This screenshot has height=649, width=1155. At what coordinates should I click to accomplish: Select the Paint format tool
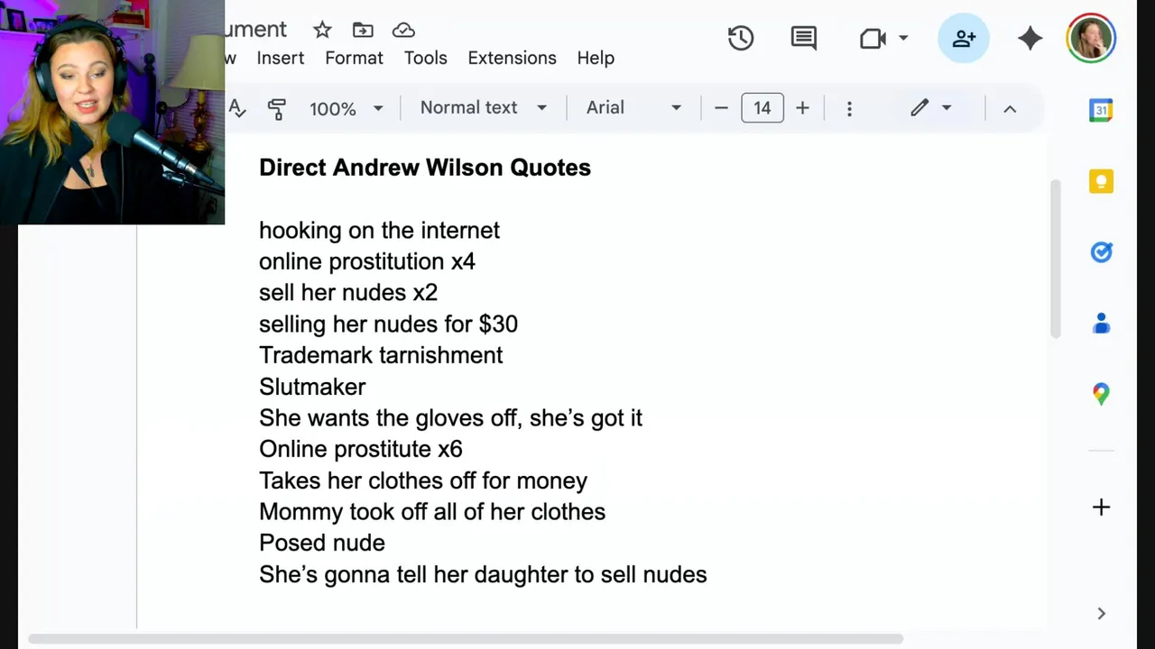277,108
